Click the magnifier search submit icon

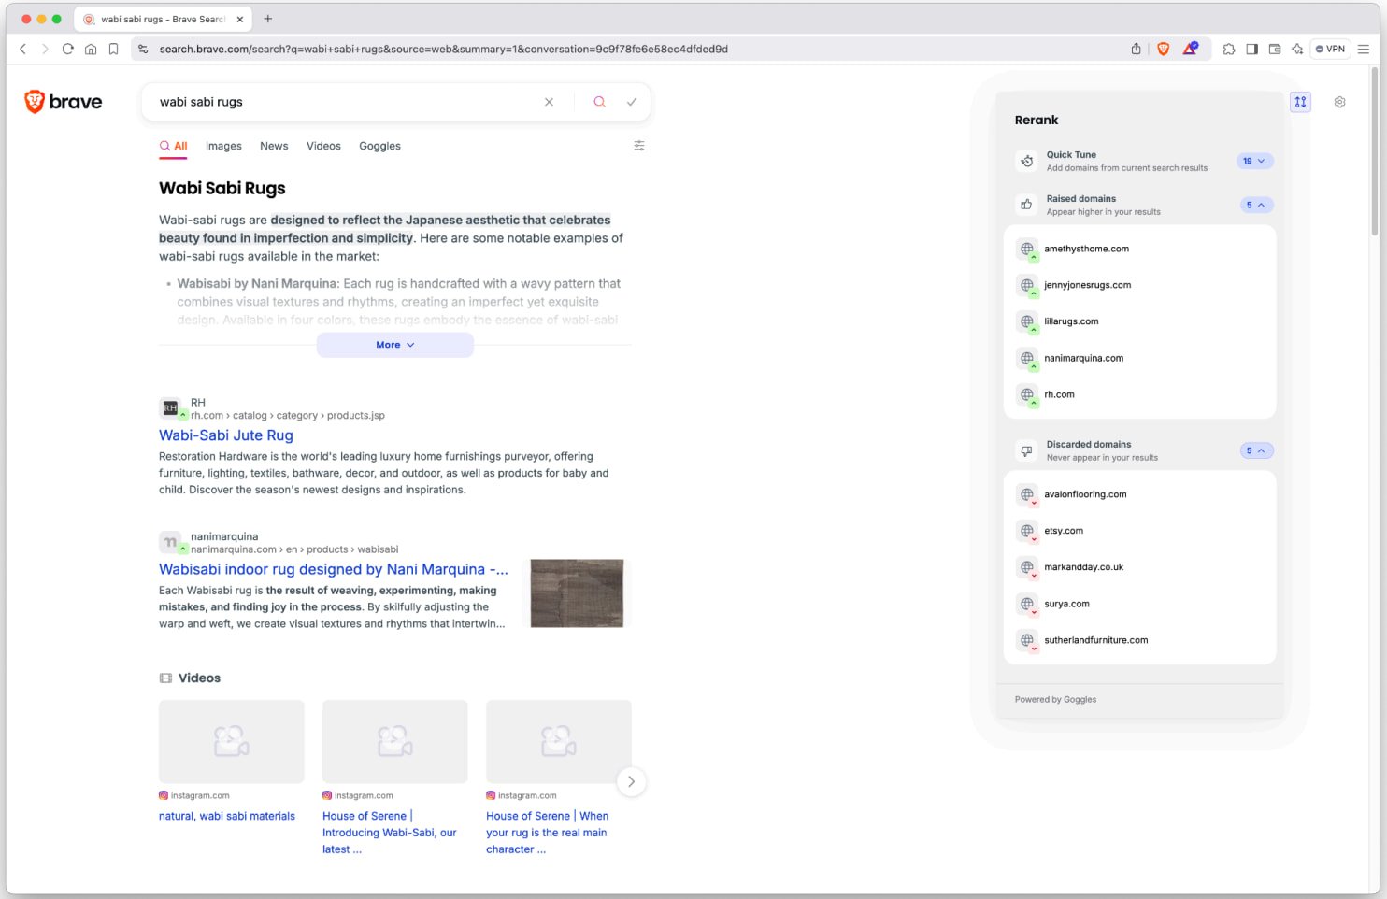pos(599,102)
